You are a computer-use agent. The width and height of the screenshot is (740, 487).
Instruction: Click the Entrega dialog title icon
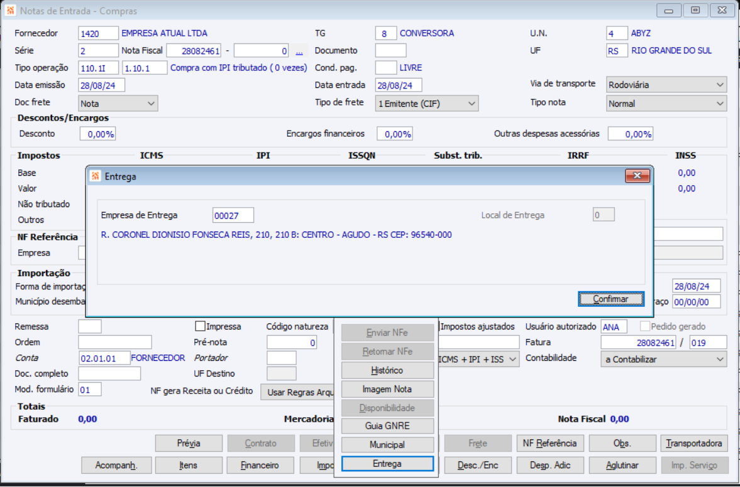[96, 176]
